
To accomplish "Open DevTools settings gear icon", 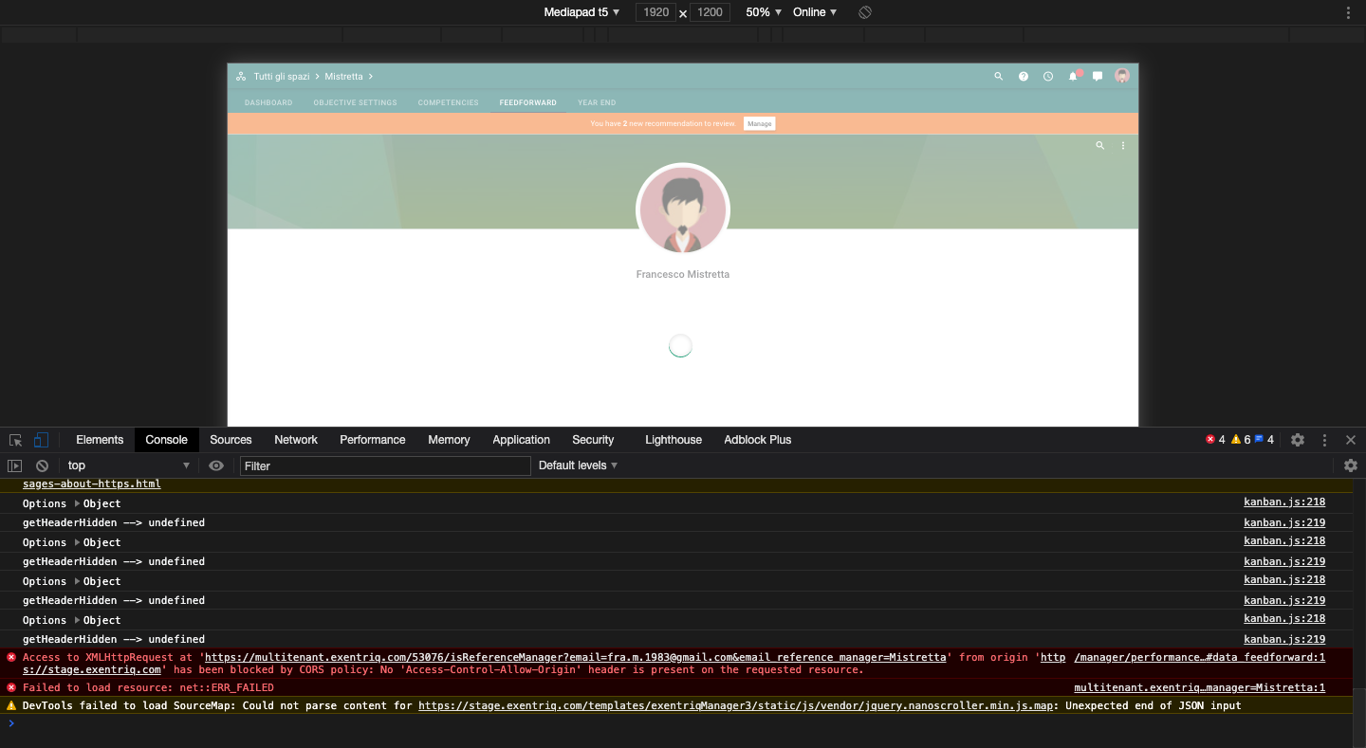I will pos(1298,440).
